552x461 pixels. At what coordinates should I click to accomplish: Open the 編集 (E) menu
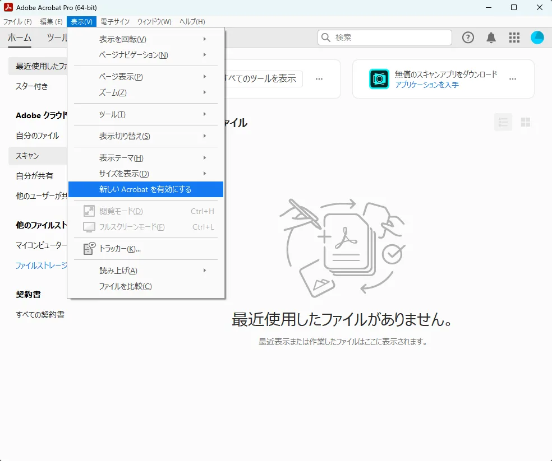52,22
